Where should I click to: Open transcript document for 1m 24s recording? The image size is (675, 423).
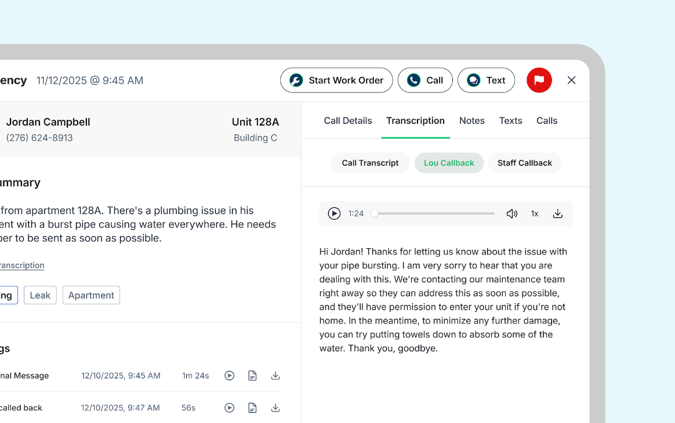(252, 376)
